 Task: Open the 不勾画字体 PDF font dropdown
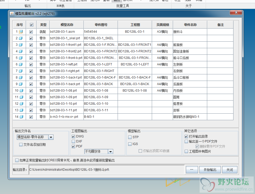tap(111, 152)
